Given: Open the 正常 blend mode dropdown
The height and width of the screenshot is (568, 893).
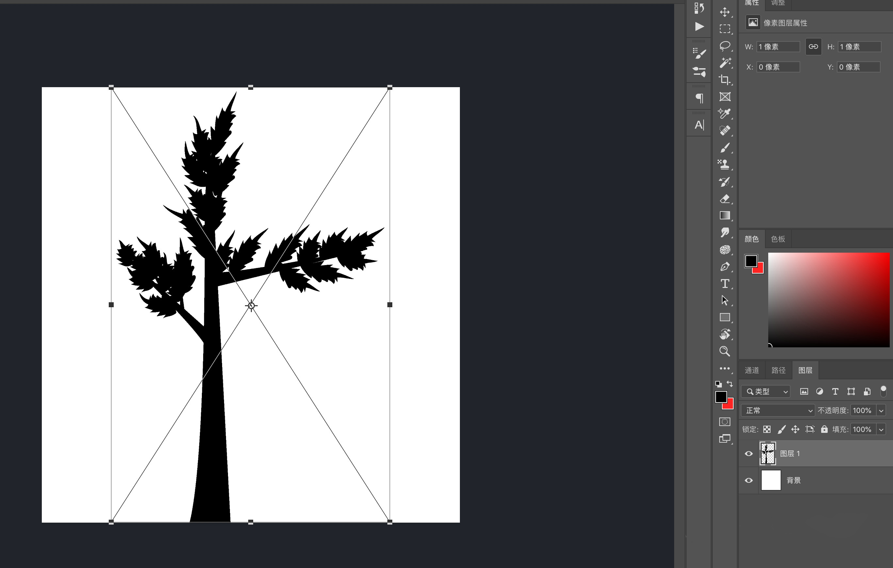Looking at the screenshot, I should pyautogui.click(x=778, y=411).
